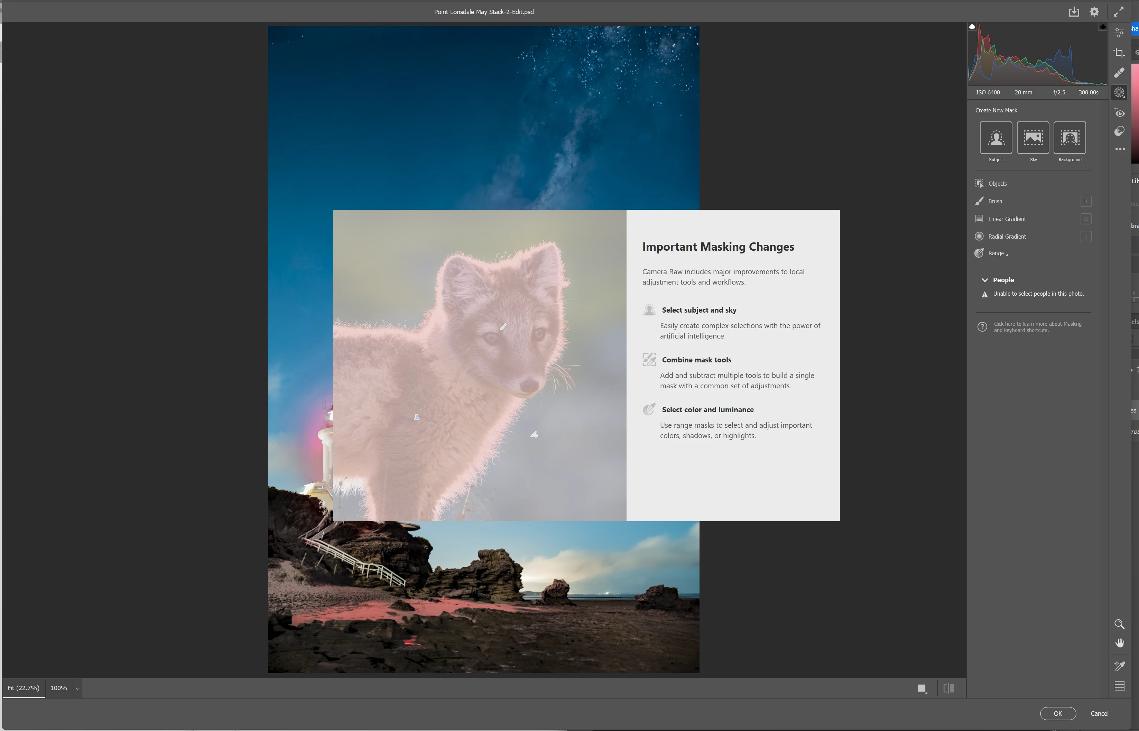Select the Crop tool icon

[1119, 53]
